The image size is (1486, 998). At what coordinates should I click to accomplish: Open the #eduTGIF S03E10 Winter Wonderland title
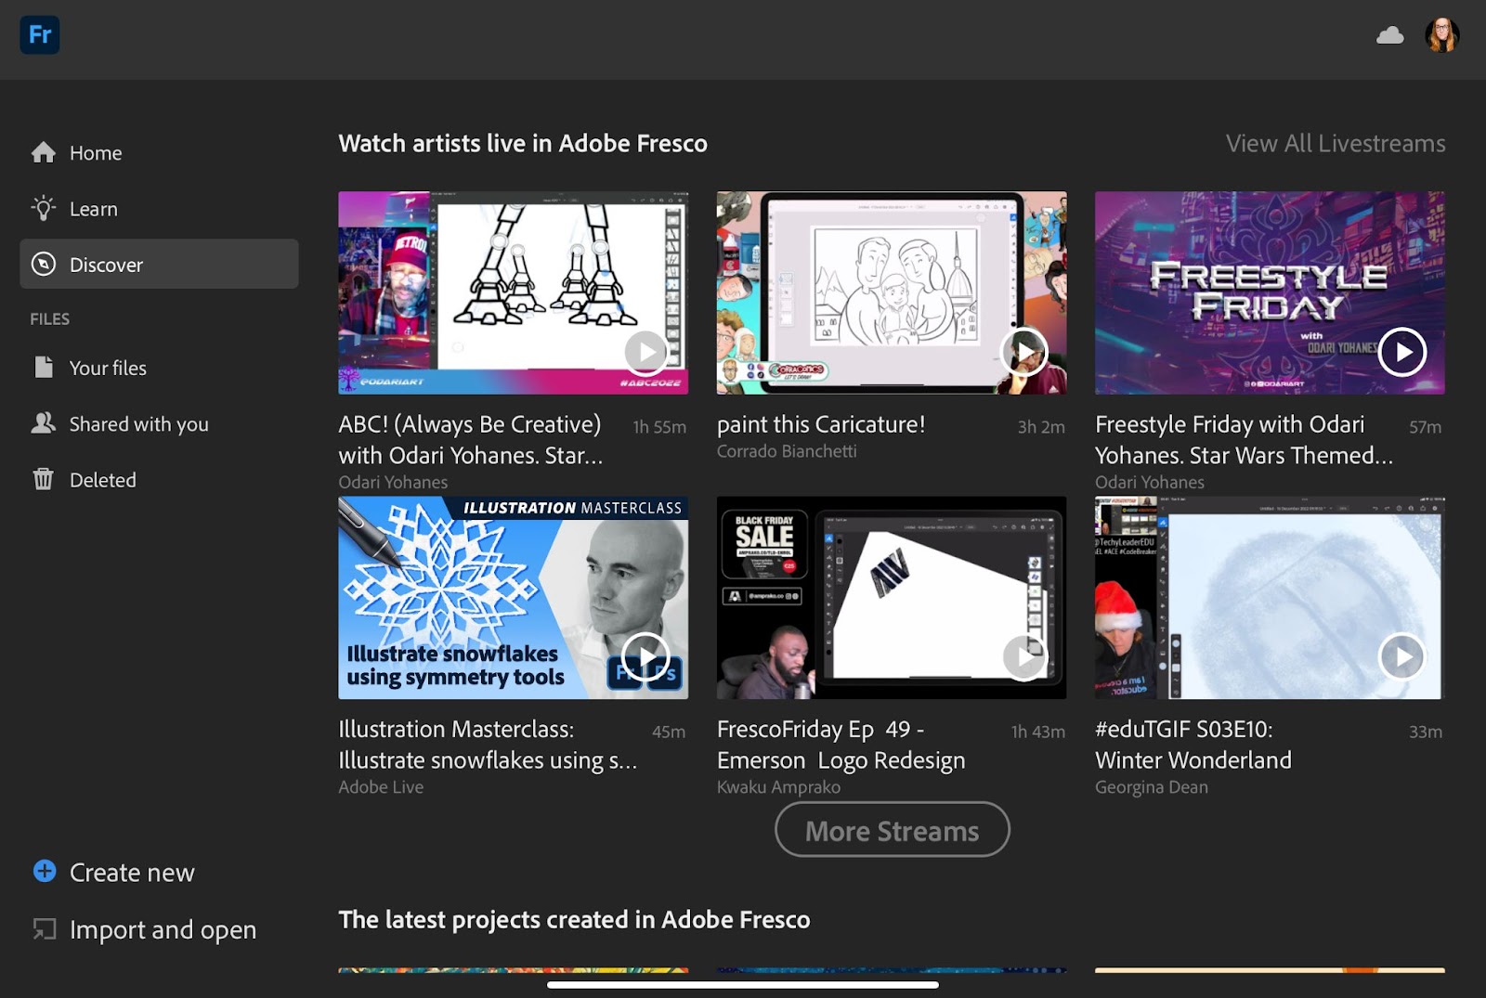coord(1193,744)
